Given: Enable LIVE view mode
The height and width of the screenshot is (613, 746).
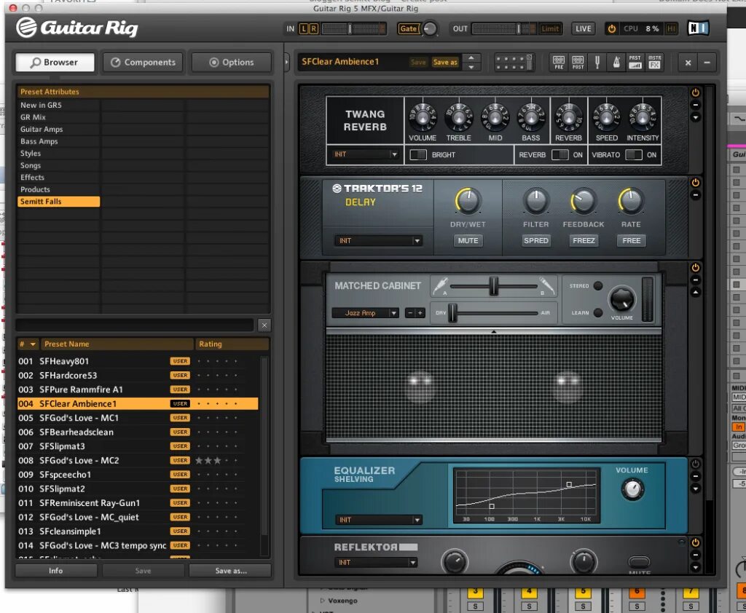Looking at the screenshot, I should pos(583,28).
